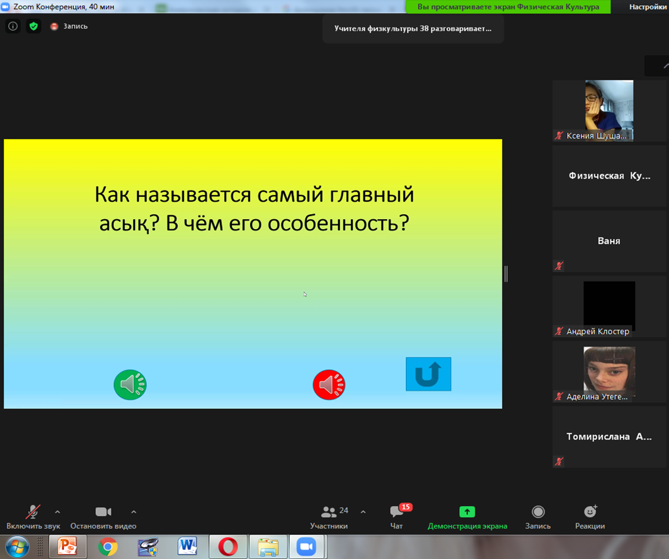
Task: Open PowerPoint from the taskbar
Action: click(x=67, y=547)
